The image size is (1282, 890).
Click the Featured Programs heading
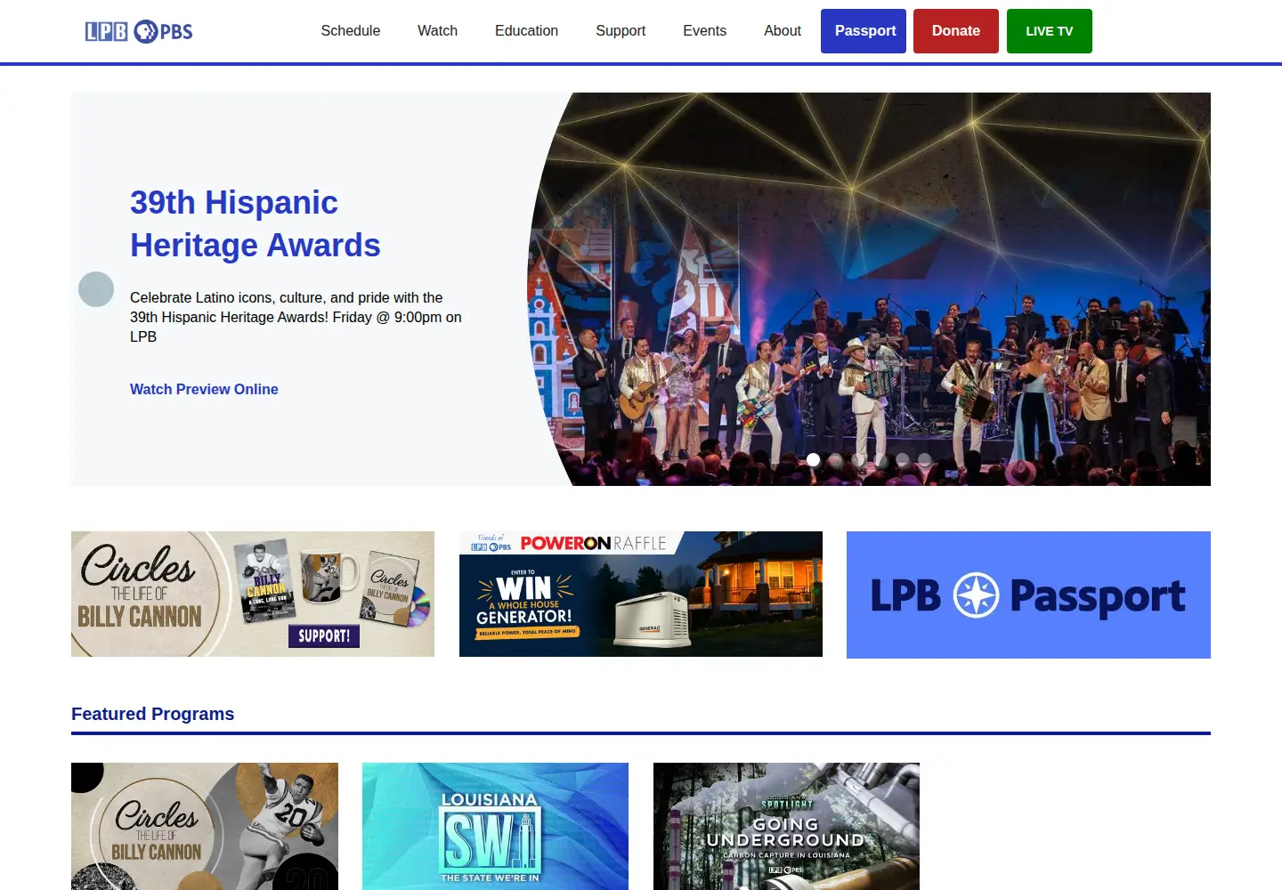pos(153,714)
